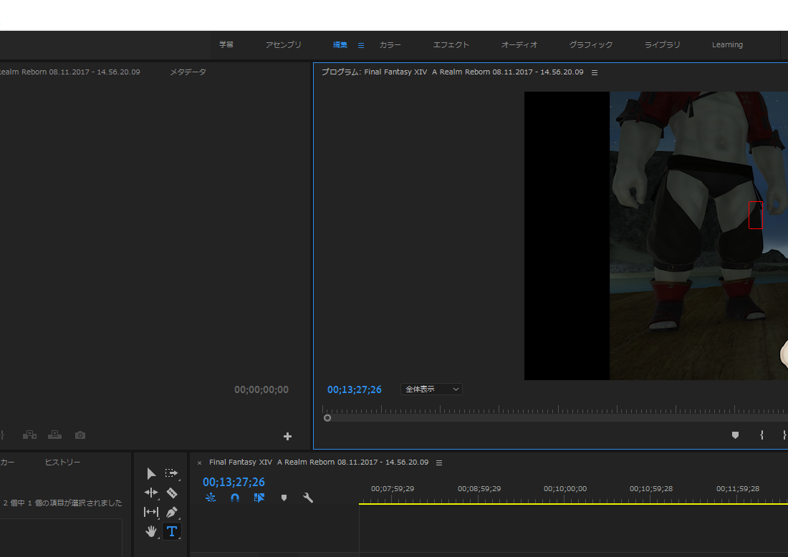788x557 pixels.
Task: Open the 全体表示 zoom level dropdown
Action: [x=431, y=389]
